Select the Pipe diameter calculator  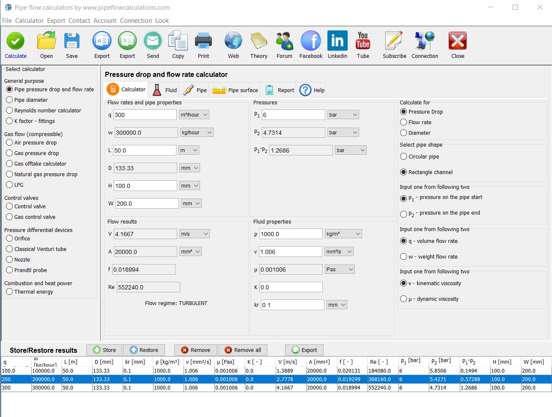pos(9,100)
